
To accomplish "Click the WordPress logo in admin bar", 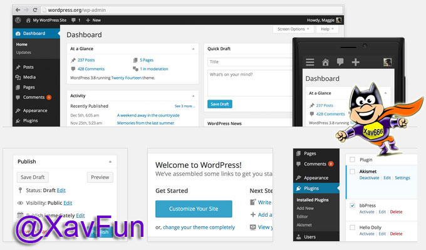I will [x=18, y=20].
